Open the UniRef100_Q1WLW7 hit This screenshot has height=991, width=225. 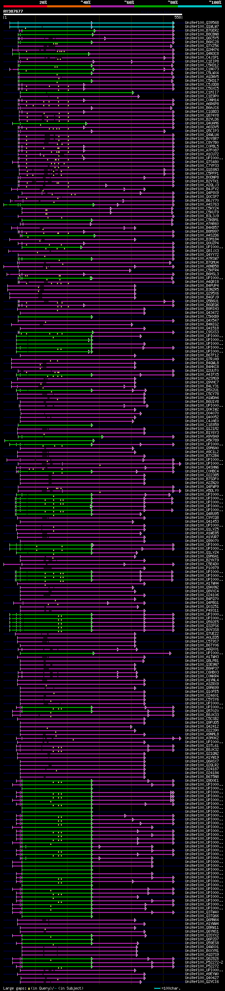(x=201, y=27)
